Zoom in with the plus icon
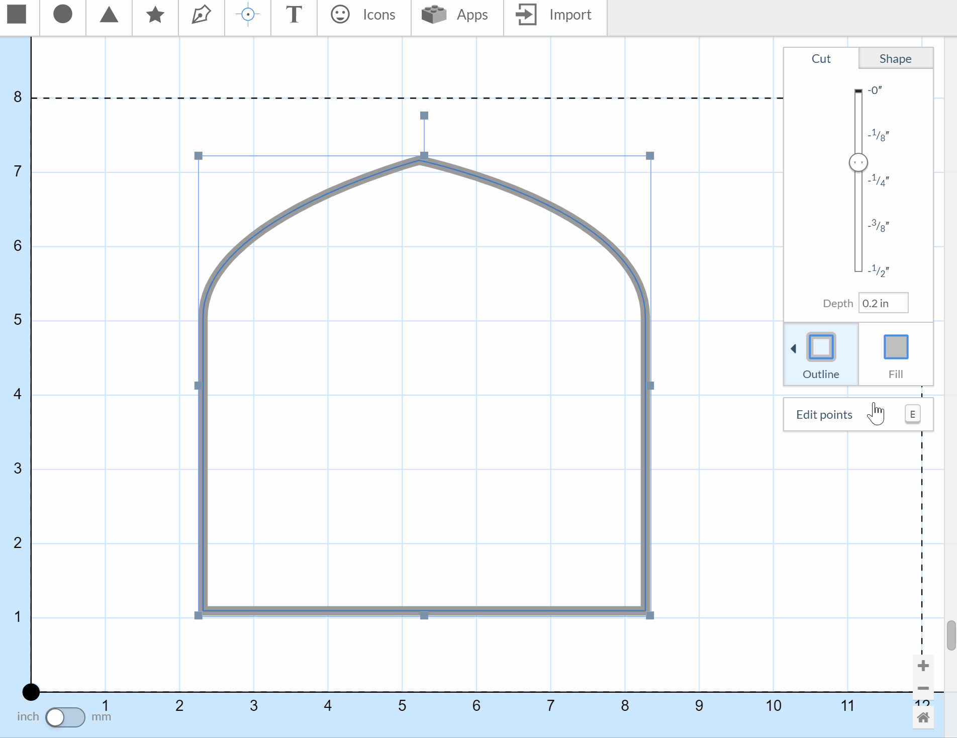 923,666
